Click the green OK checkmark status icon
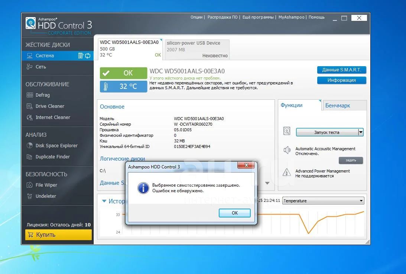Image resolution: width=406 pixels, height=274 pixels. tap(105, 73)
